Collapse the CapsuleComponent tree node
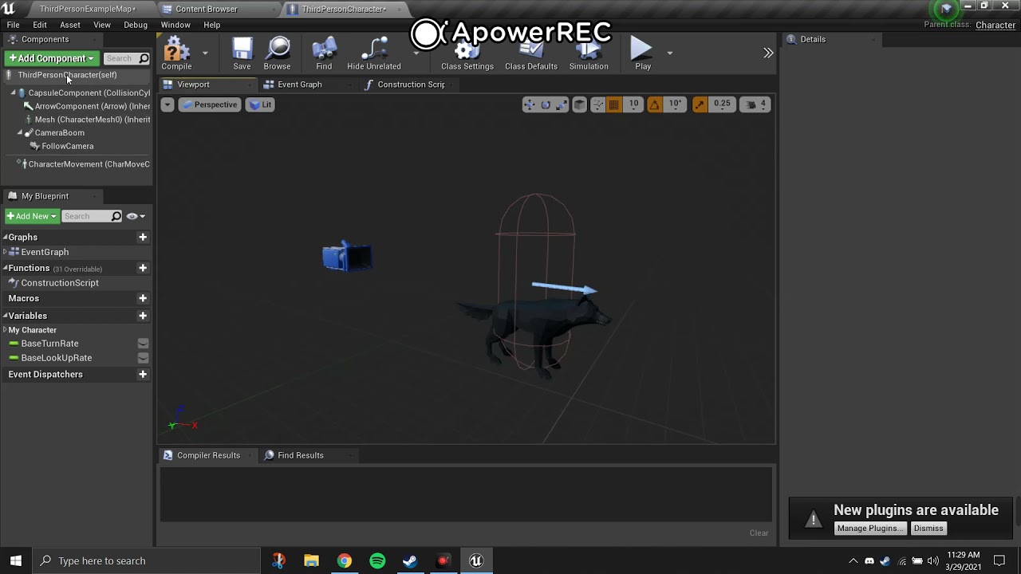 coord(14,93)
